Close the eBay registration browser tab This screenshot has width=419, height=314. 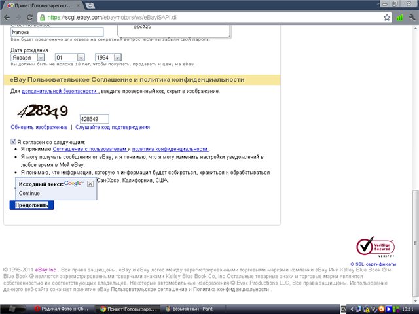79,5
